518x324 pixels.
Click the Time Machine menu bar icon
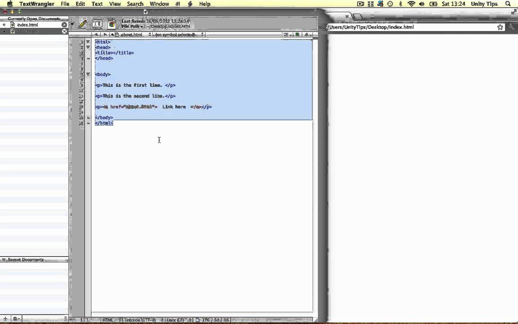[390, 4]
